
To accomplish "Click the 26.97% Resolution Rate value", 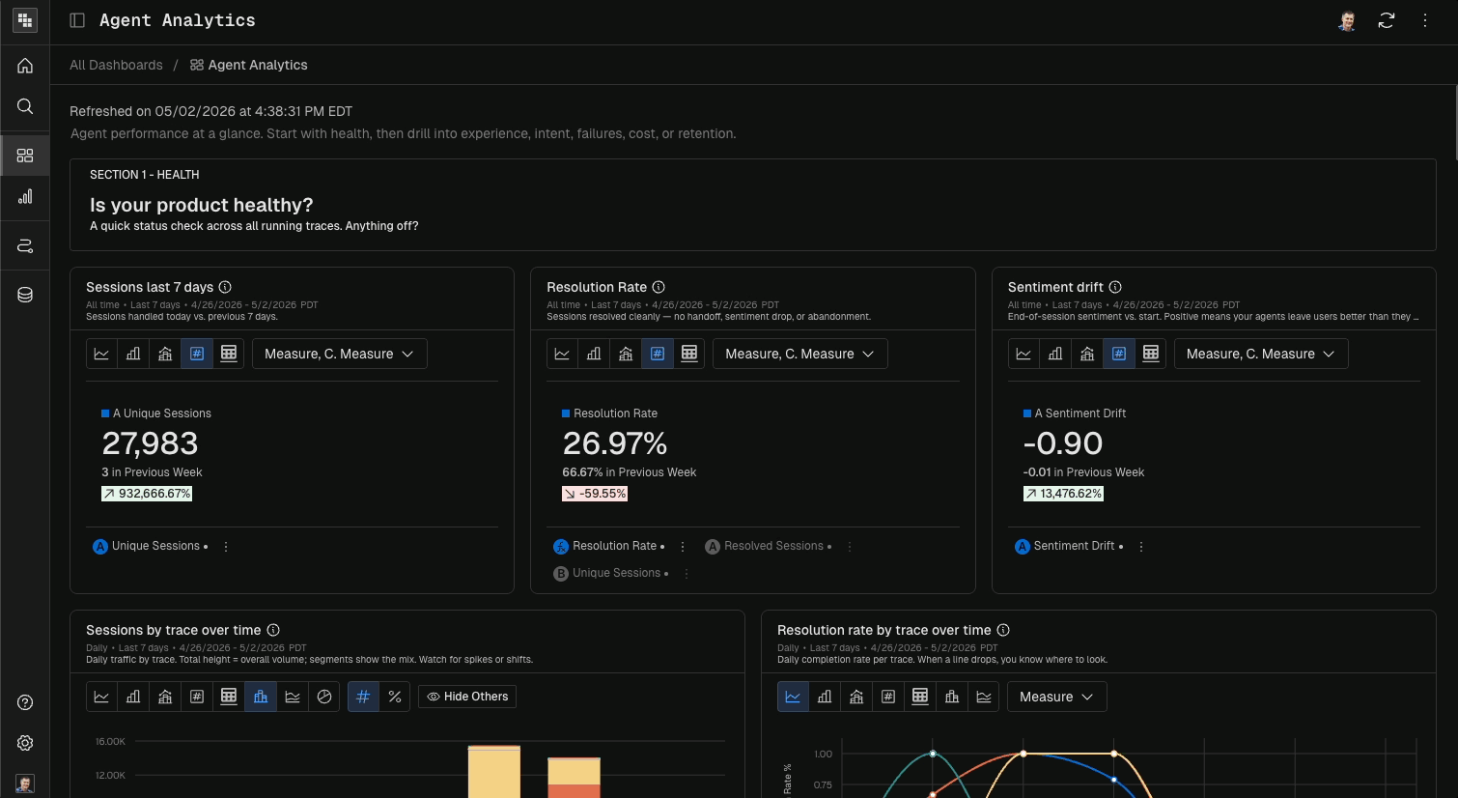I will (615, 443).
